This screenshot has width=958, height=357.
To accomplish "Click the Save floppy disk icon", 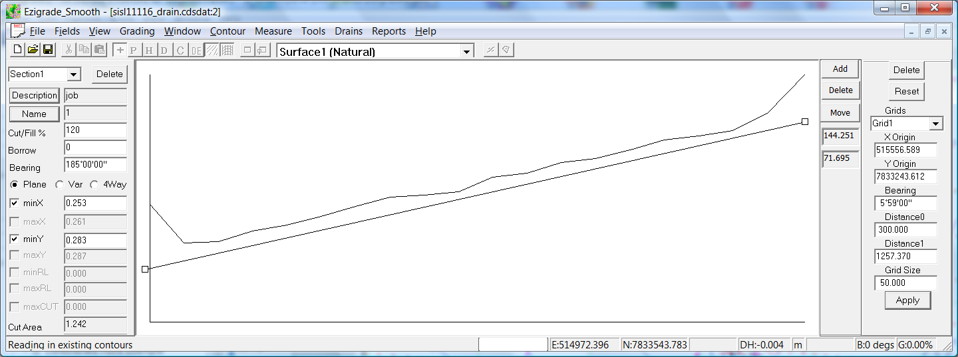I will (x=48, y=50).
